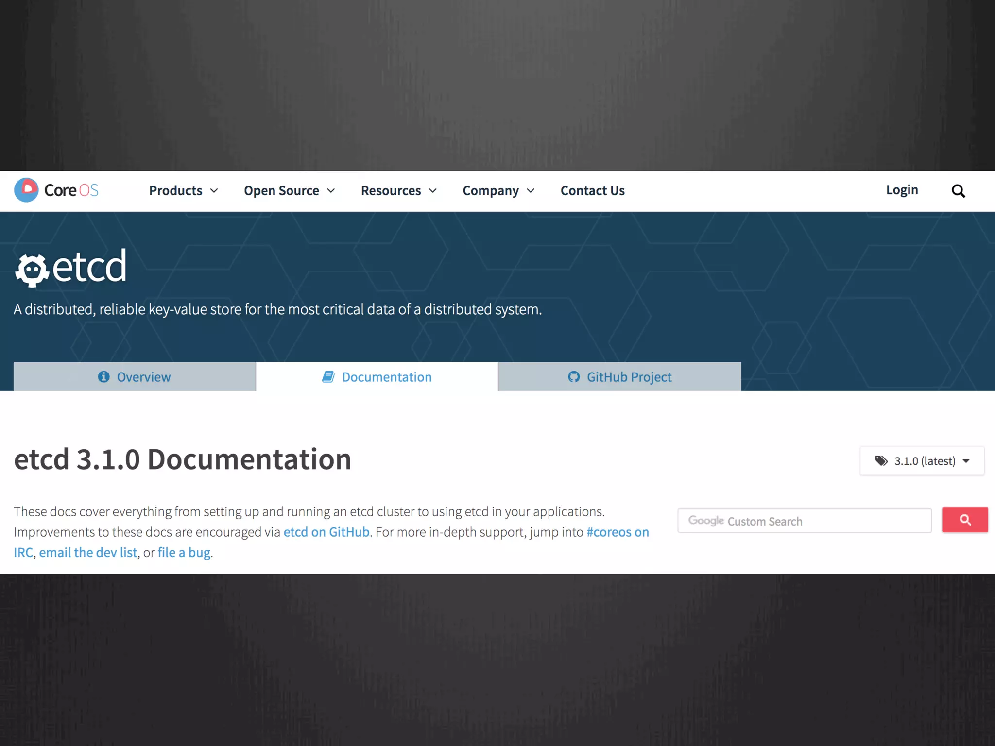The height and width of the screenshot is (746, 995).
Task: Open the 3.1.0 (latest) version dropdown
Action: pyautogui.click(x=922, y=460)
